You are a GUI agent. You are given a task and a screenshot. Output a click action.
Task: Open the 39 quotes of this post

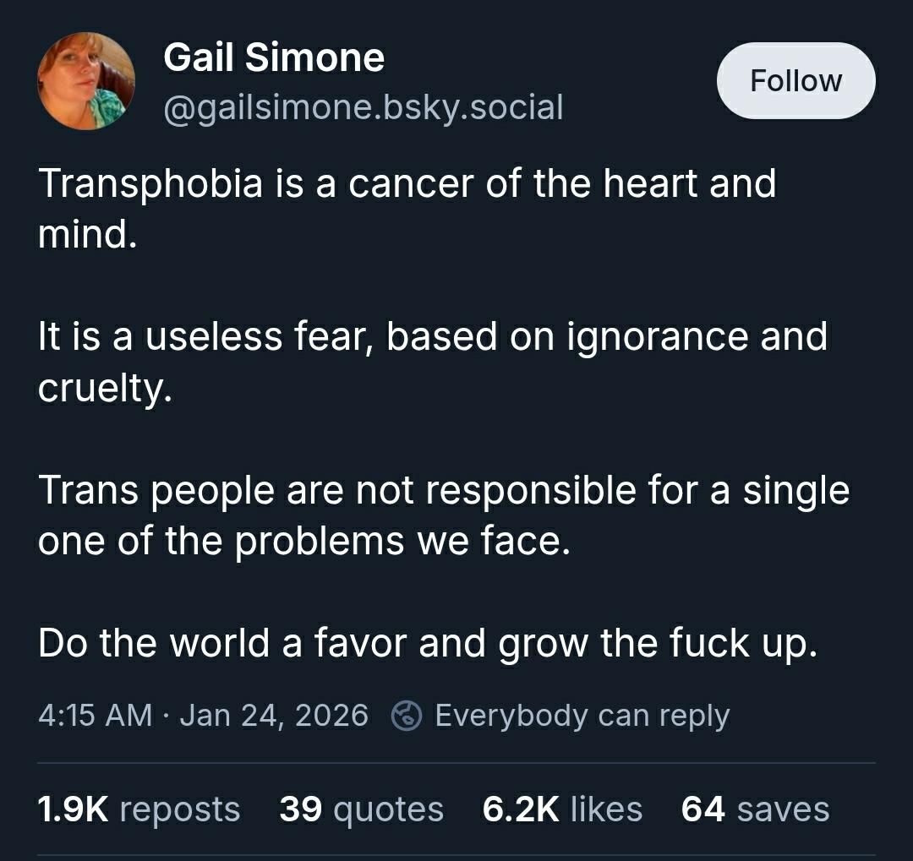[361, 809]
